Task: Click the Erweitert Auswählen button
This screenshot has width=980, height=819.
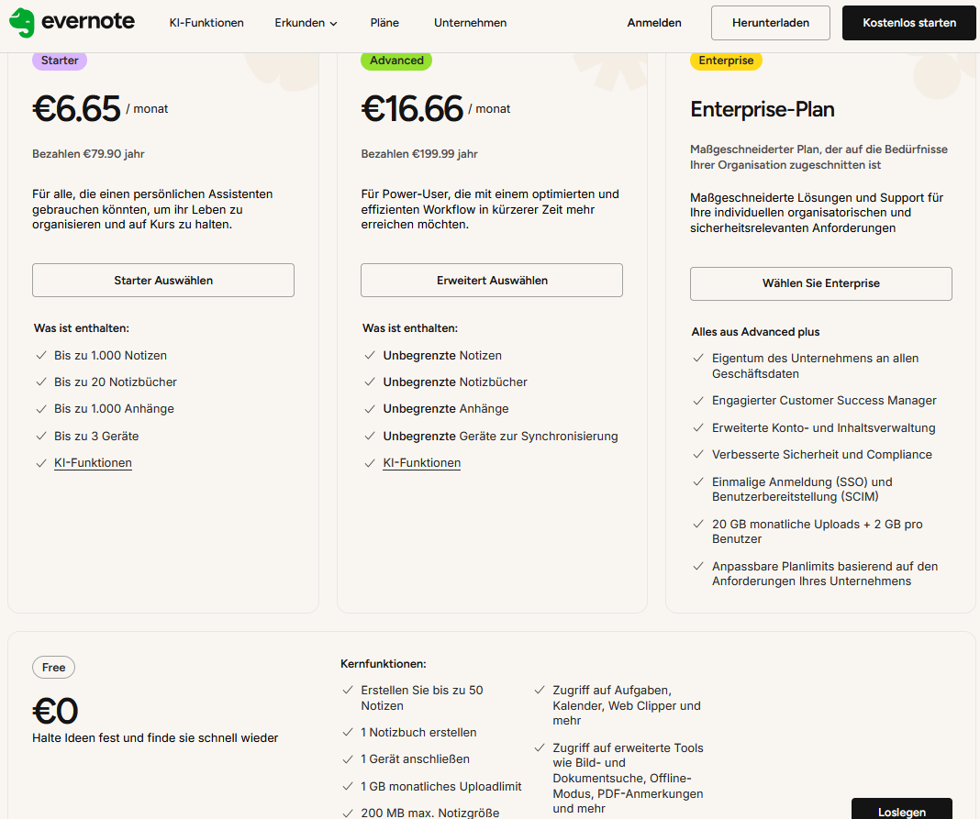Action: point(492,280)
